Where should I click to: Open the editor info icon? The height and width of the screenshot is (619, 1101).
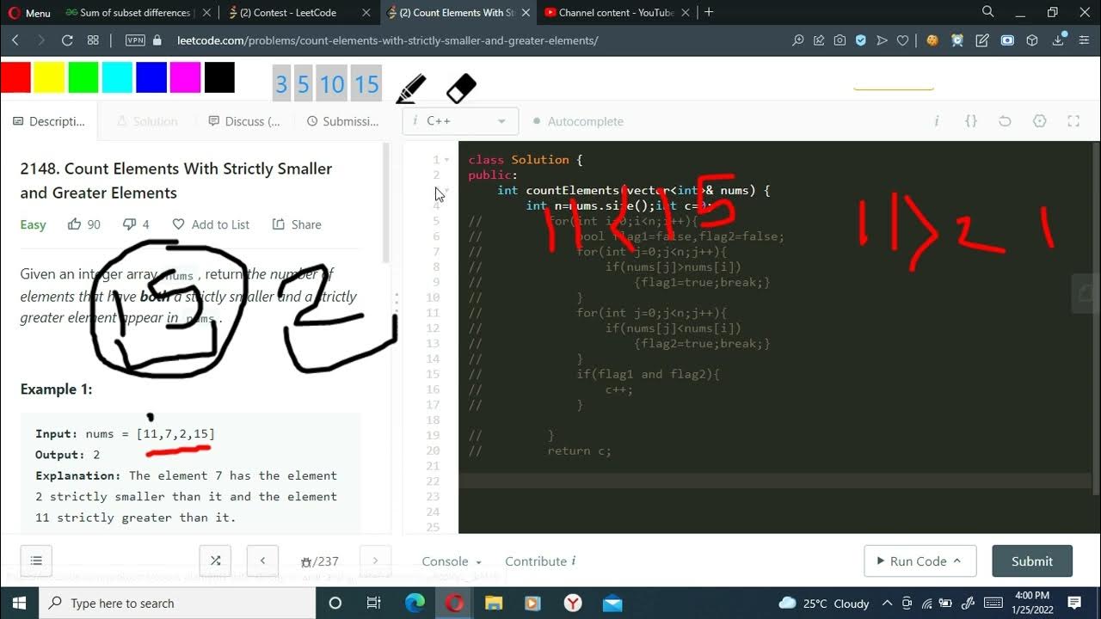point(937,121)
